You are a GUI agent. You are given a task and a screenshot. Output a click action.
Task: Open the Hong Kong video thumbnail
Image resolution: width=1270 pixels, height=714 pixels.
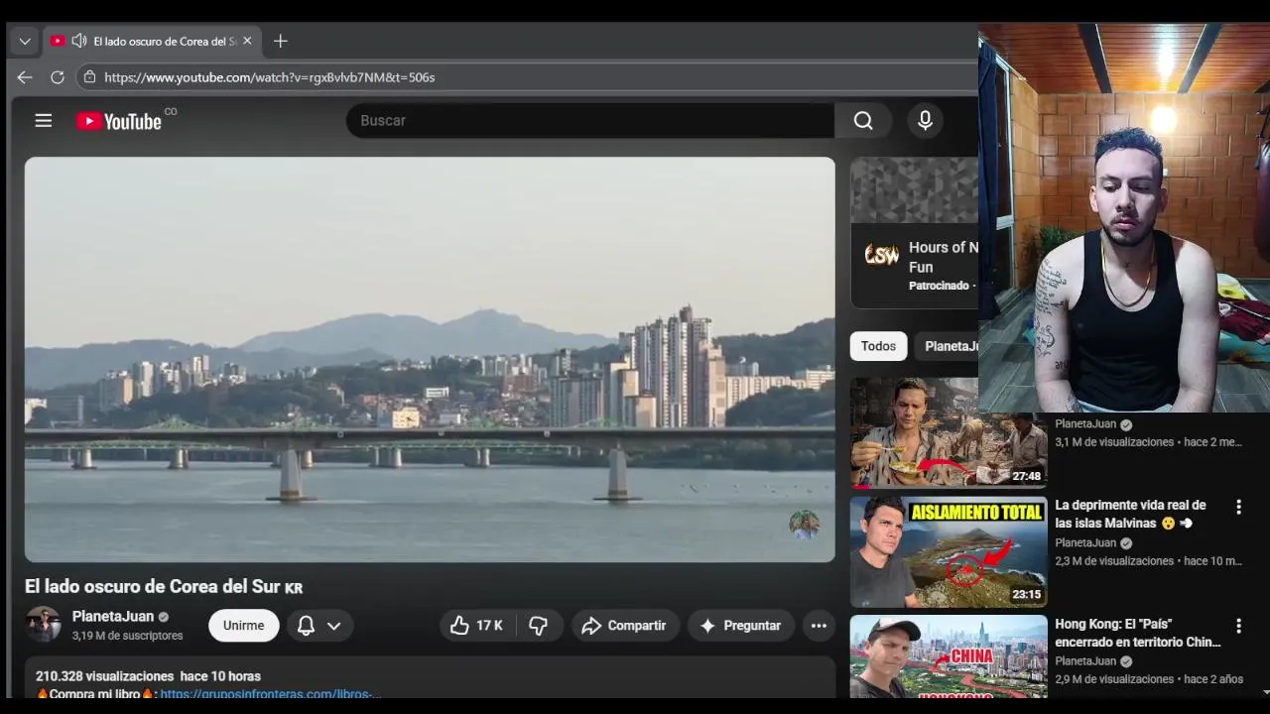pyautogui.click(x=949, y=656)
